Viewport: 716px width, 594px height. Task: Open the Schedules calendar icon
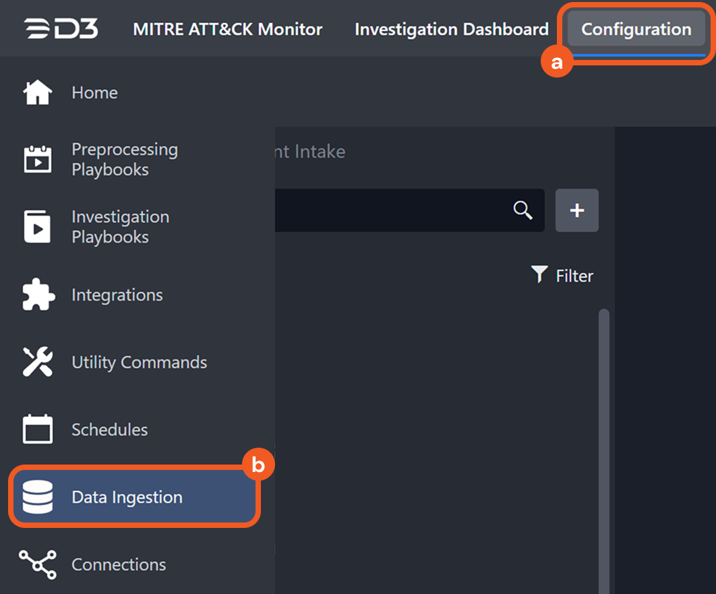click(x=38, y=429)
